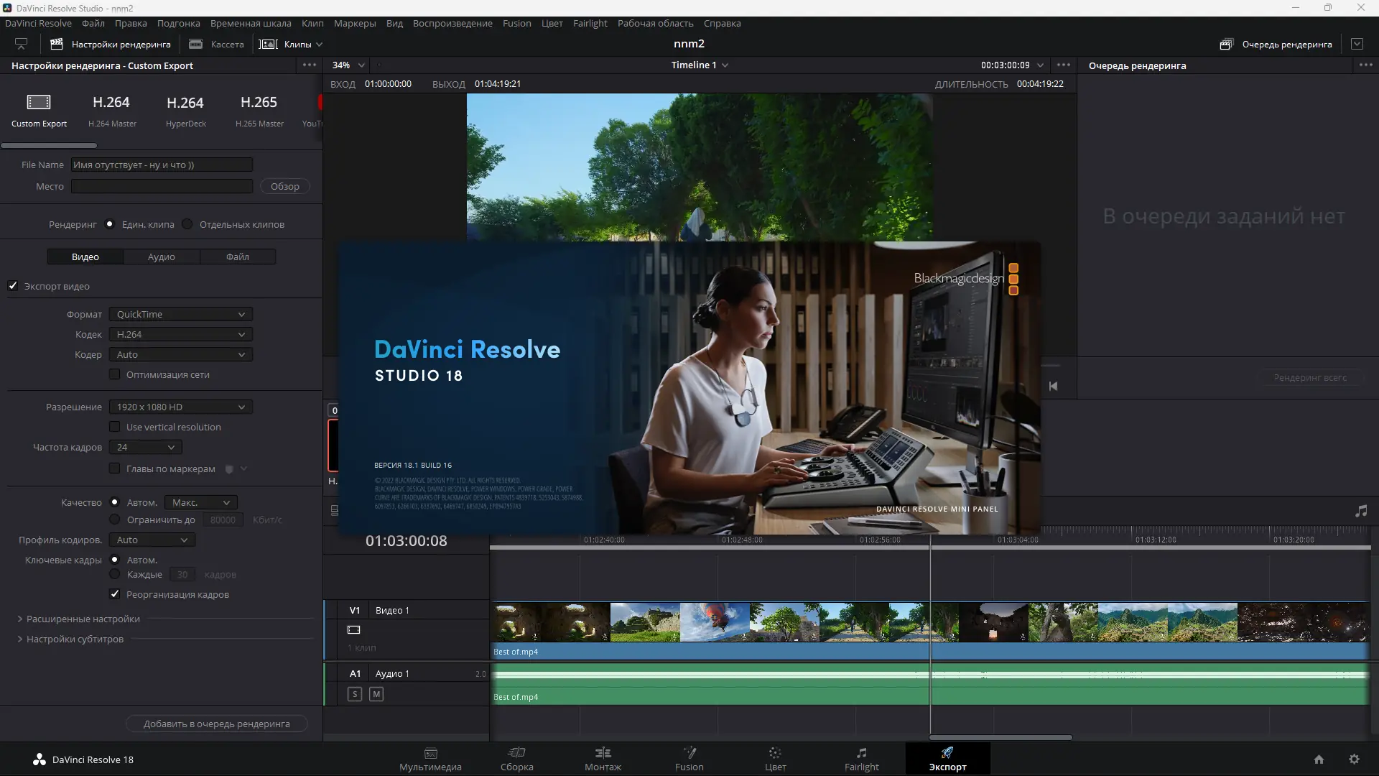Image resolution: width=1379 pixels, height=776 pixels.
Task: Enable Оптимизация сети checkbox
Action: click(x=115, y=374)
